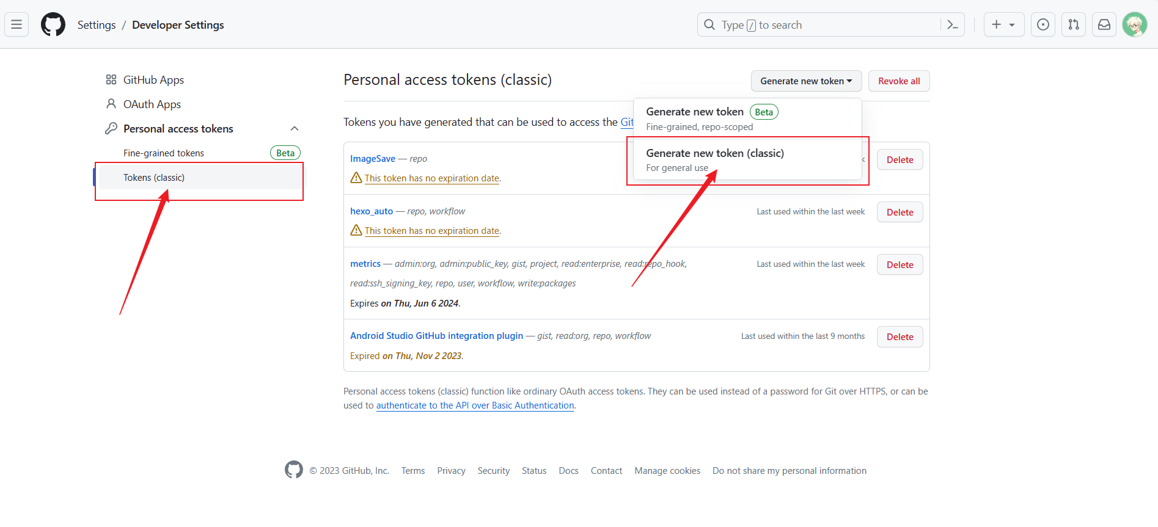Click the OAuth Apps person icon

[111, 104]
